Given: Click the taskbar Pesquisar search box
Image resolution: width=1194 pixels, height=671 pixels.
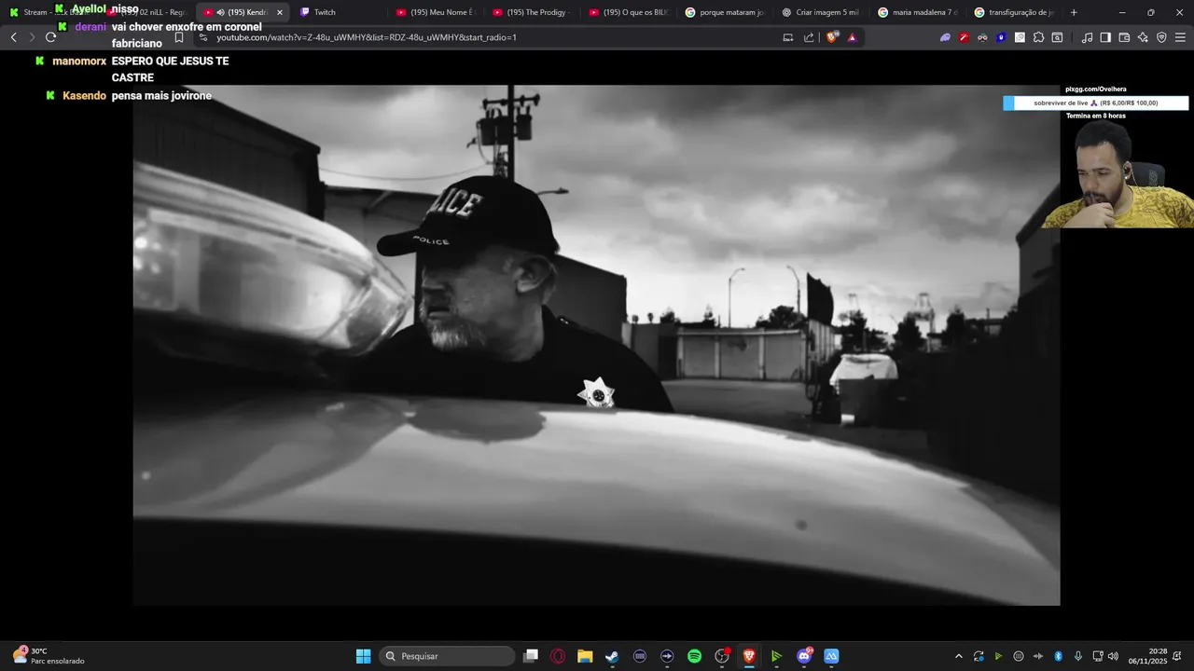Looking at the screenshot, I should click(x=447, y=656).
